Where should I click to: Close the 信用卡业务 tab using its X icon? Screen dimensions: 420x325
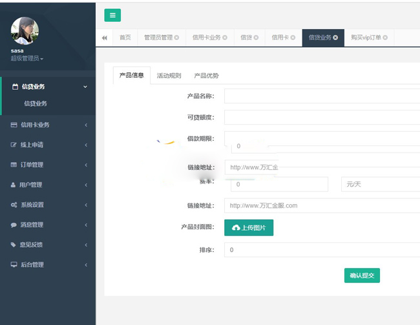[225, 38]
